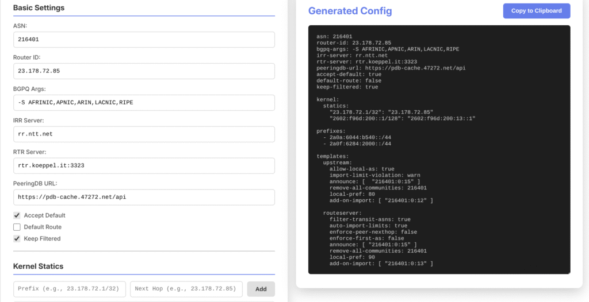Screen dimensions: 589x302
Task: Disable the Accept Default checkbox
Action: (x=17, y=215)
